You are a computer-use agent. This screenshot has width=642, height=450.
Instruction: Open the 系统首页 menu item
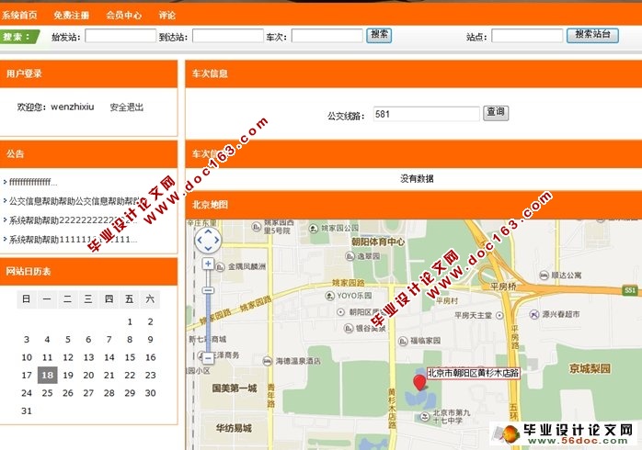click(x=19, y=16)
